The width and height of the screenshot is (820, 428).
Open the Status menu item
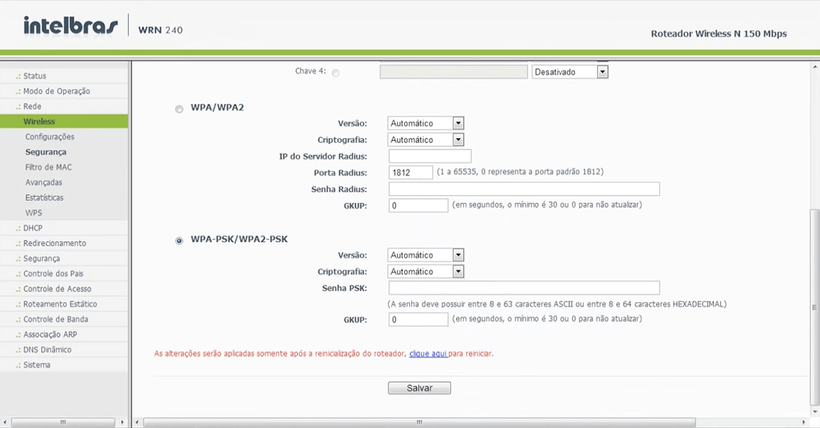click(x=34, y=76)
